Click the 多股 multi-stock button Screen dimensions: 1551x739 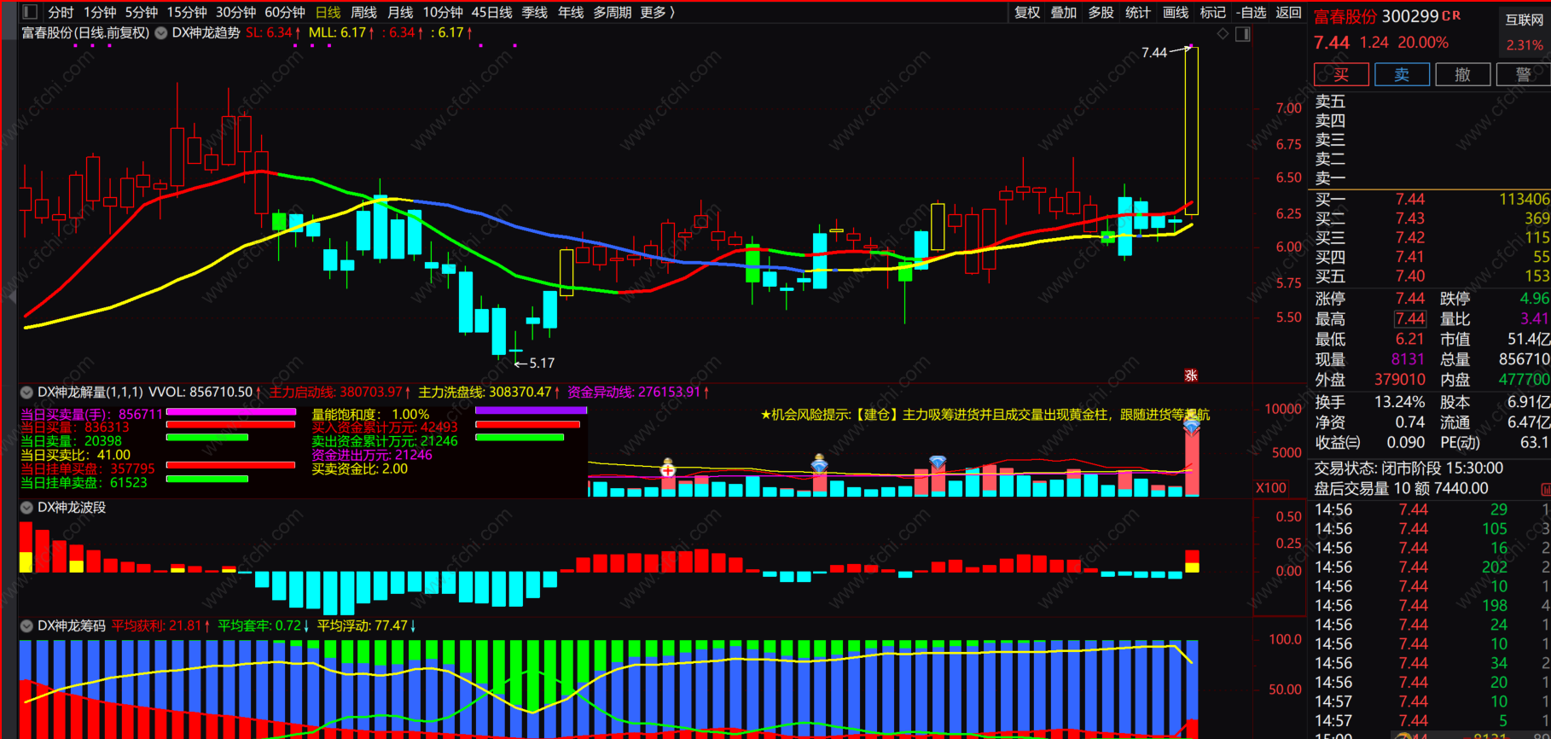click(1101, 12)
